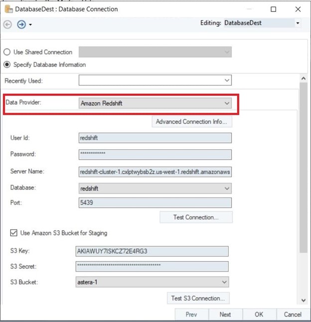This screenshot has width=311, height=322.
Task: Open the dropdown arrow beside forward navigation
Action: [x=30, y=24]
